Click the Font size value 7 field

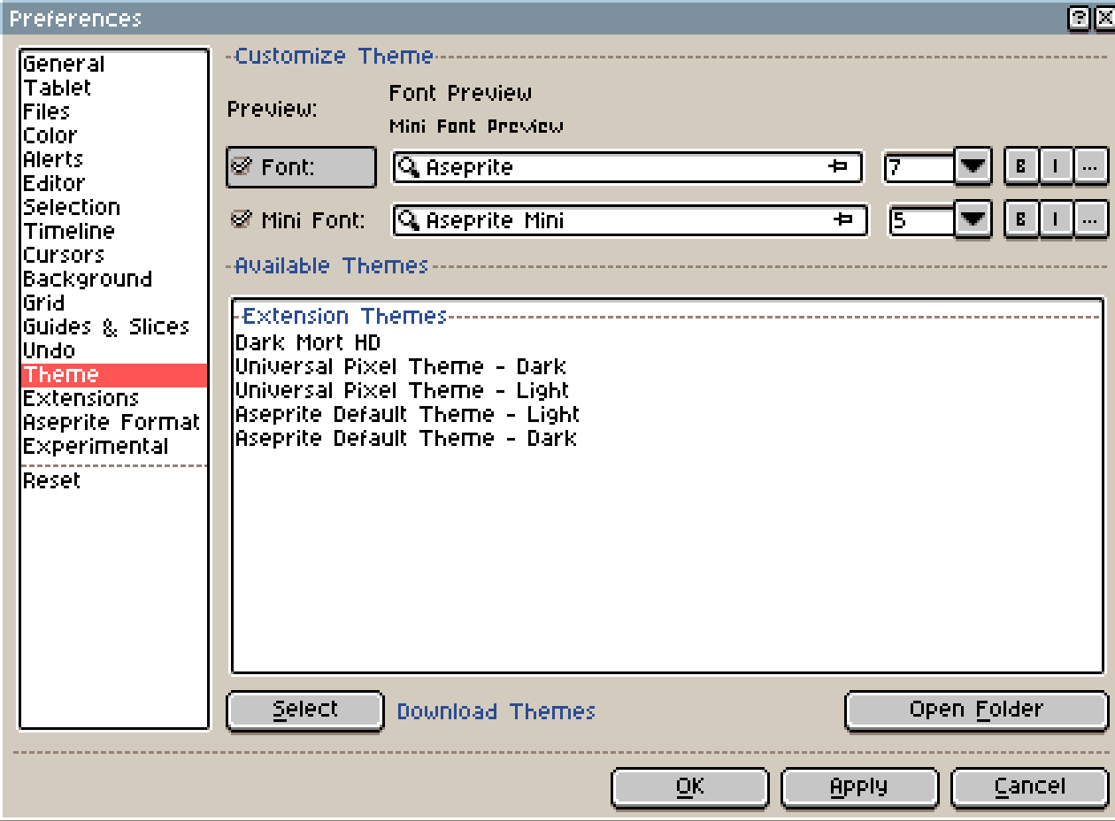(x=919, y=167)
